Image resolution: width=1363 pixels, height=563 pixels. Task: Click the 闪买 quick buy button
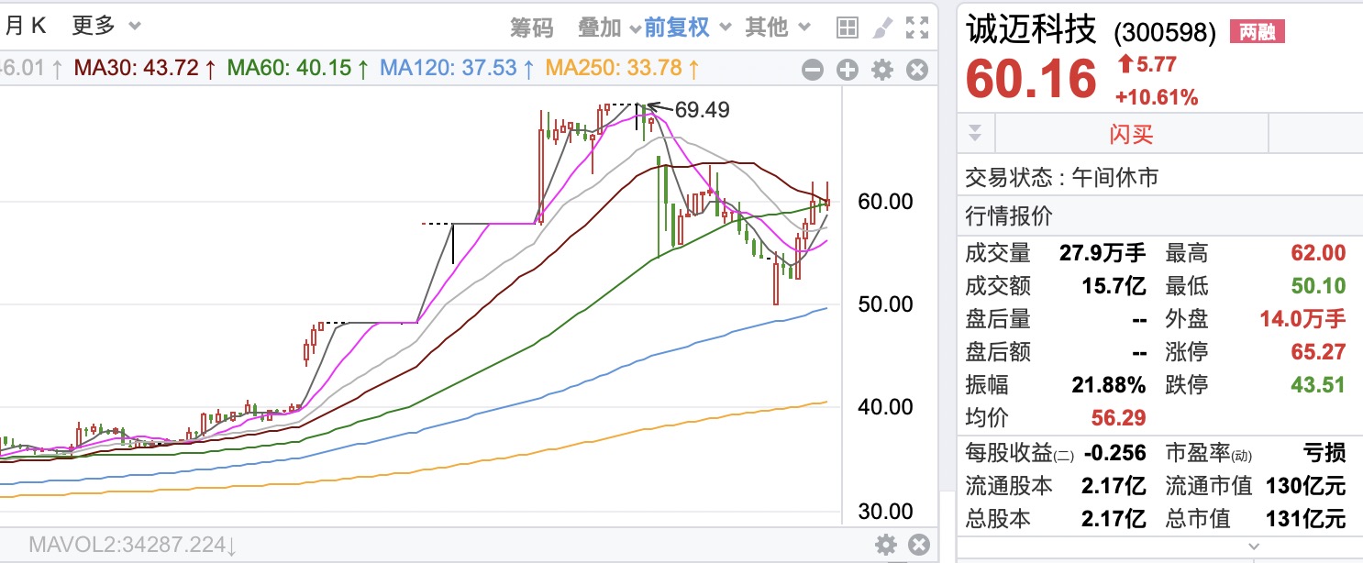[1130, 135]
